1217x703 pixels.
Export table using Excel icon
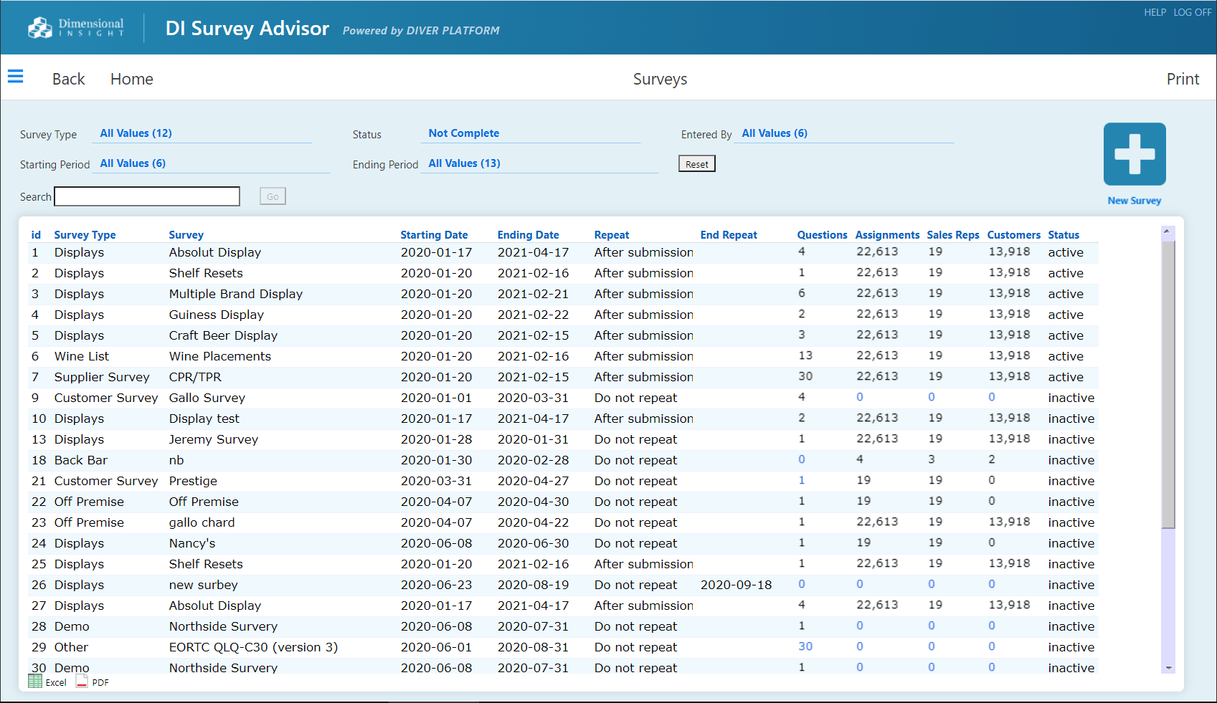35,682
